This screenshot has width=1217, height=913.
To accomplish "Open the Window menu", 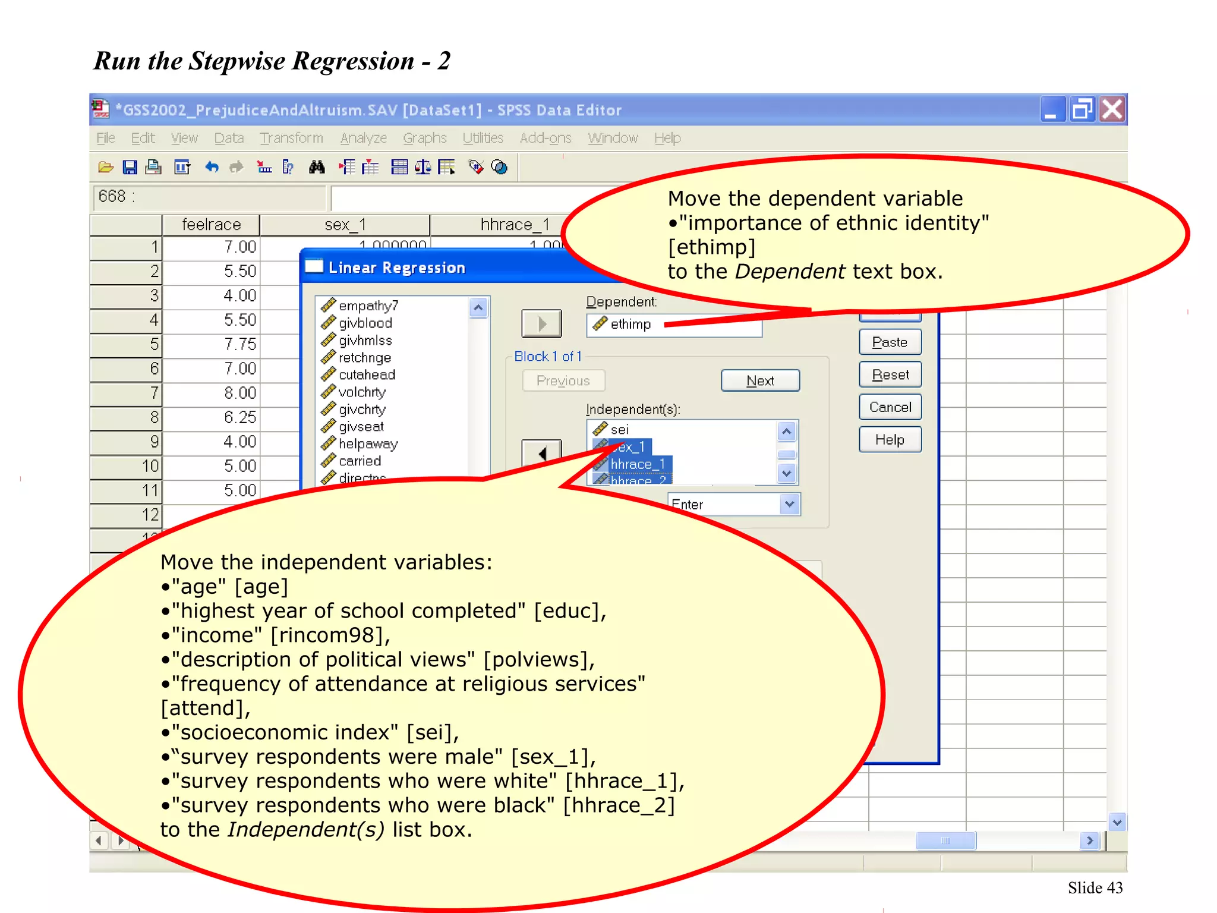I will pos(613,138).
